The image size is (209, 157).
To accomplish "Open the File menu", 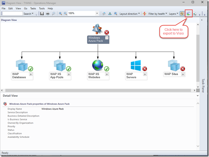I will (x=3, y=8).
